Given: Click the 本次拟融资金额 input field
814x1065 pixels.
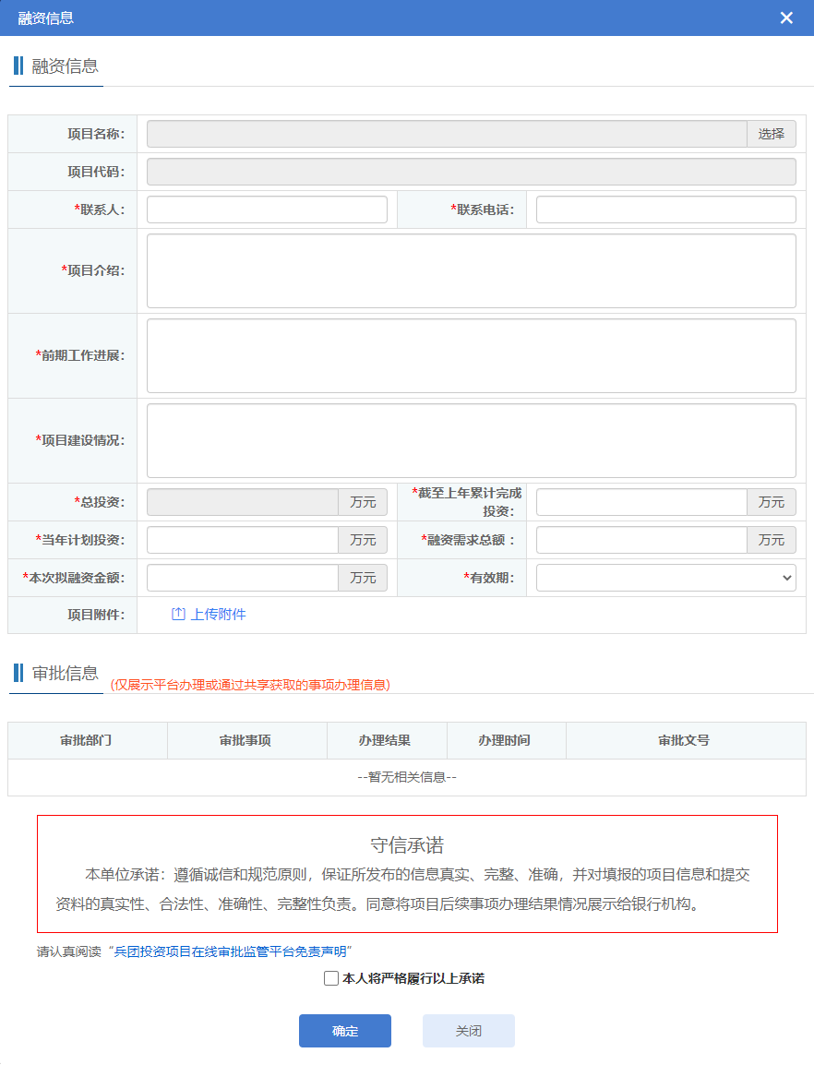Looking at the screenshot, I should click(x=242, y=578).
